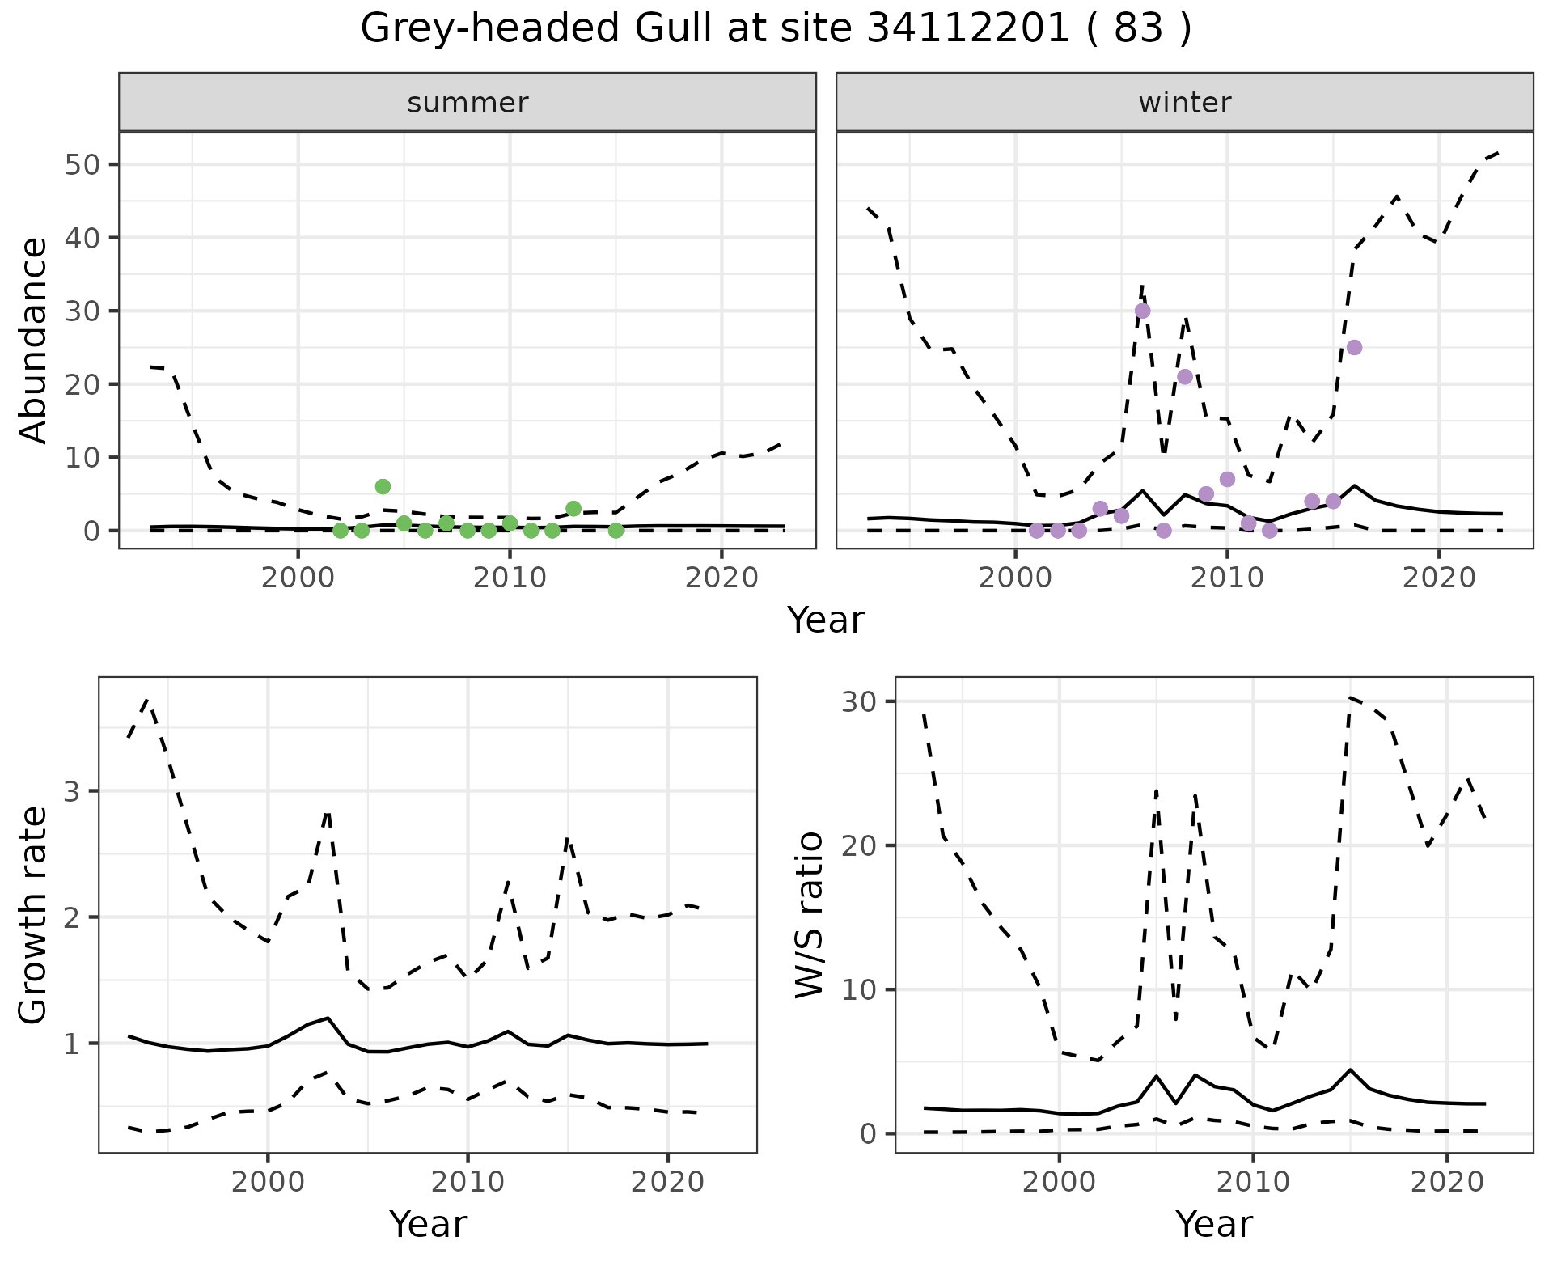Click the purple winter point near value 21
Viewport: 1553px width, 1262px height.
[x=1185, y=376]
